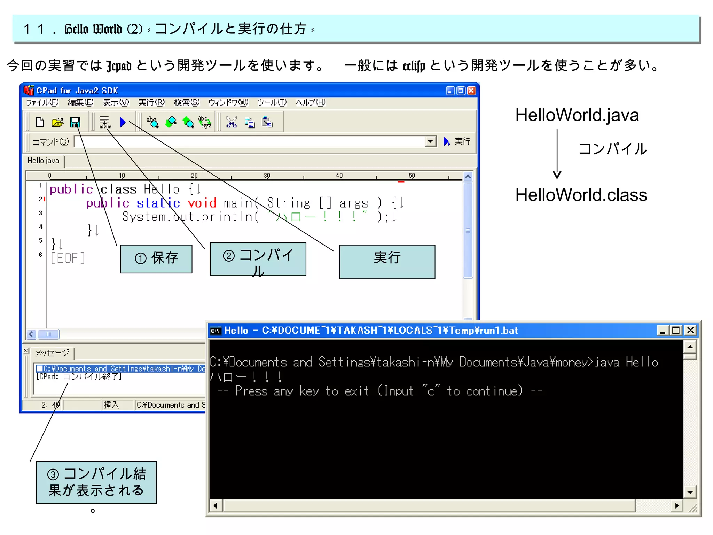Open Replace (abc to xyz) tool

205,122
